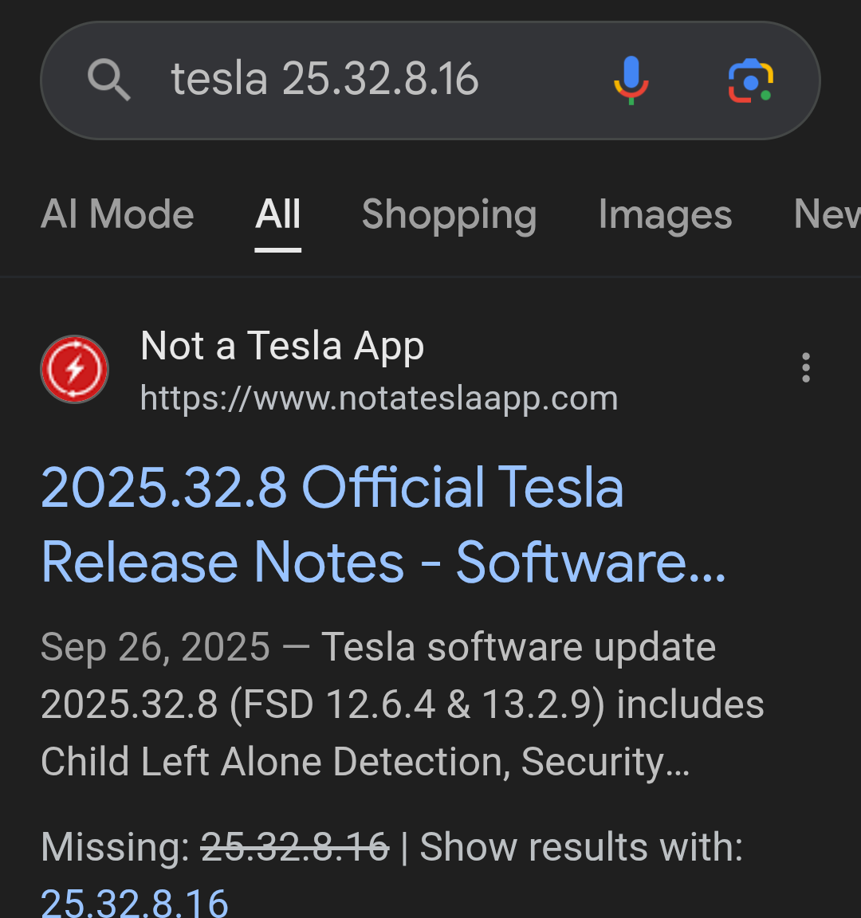861x918 pixels.
Task: Click the "Missing:" label text
Action: click(x=115, y=846)
